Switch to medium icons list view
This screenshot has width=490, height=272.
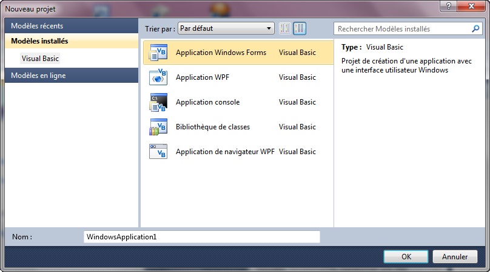(300, 28)
